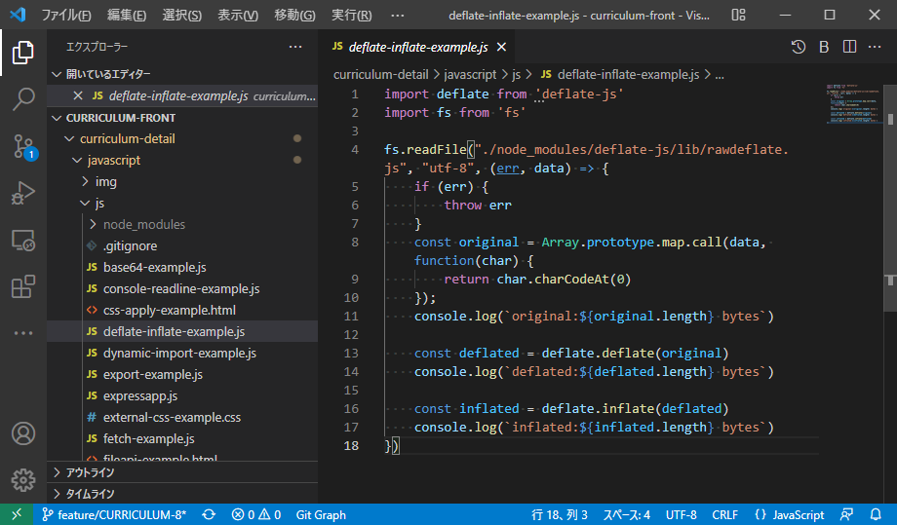Open the Run and Debug view
The image size is (897, 525).
pyautogui.click(x=23, y=194)
